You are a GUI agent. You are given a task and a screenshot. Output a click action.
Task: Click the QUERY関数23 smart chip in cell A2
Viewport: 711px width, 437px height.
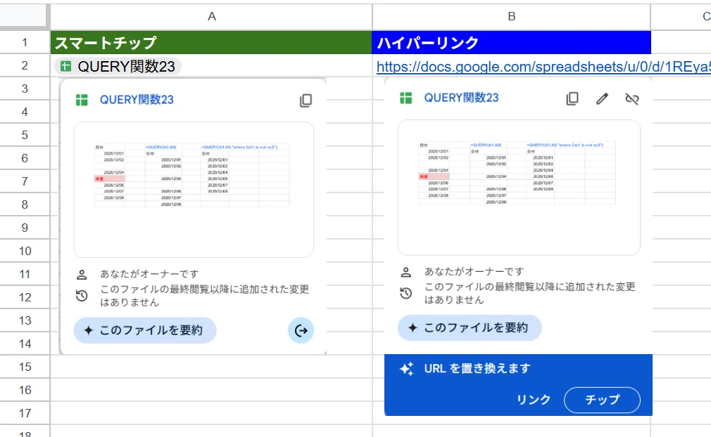coord(118,67)
